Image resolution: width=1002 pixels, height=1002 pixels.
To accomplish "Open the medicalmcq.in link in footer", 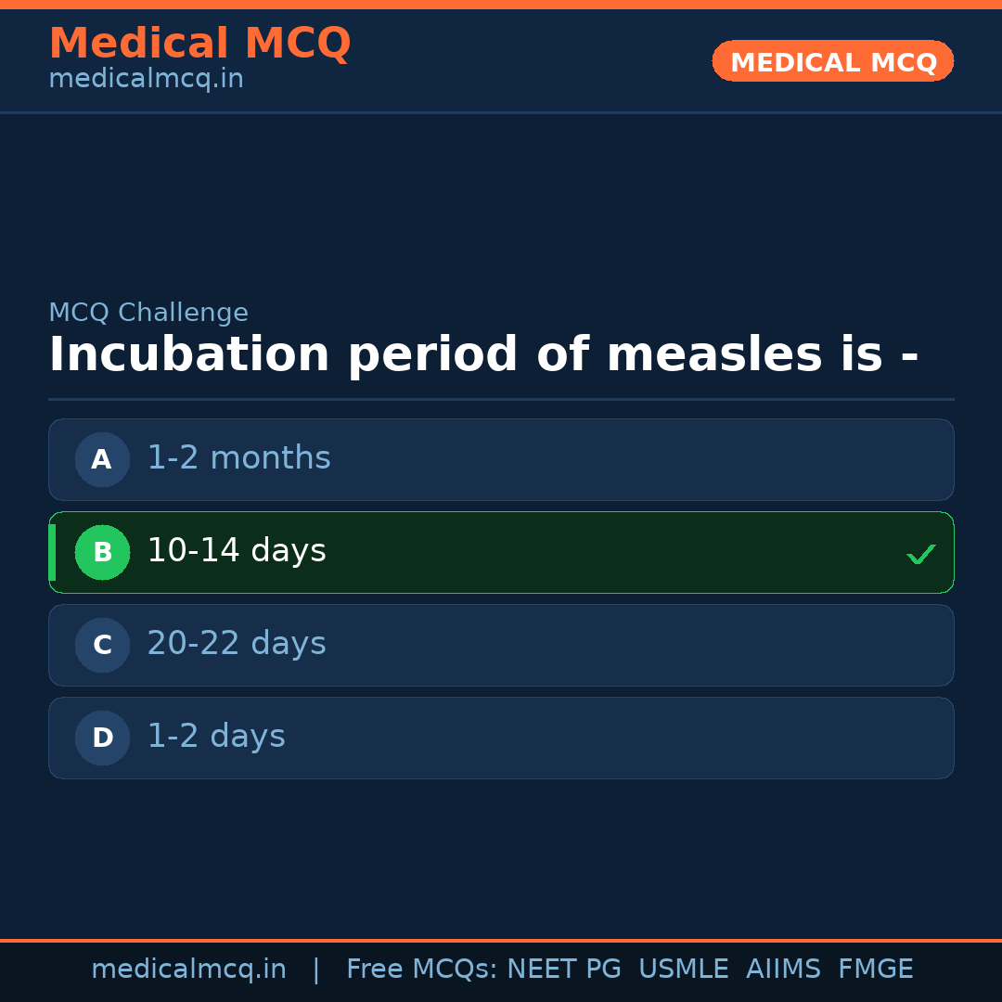I will click(x=188, y=970).
